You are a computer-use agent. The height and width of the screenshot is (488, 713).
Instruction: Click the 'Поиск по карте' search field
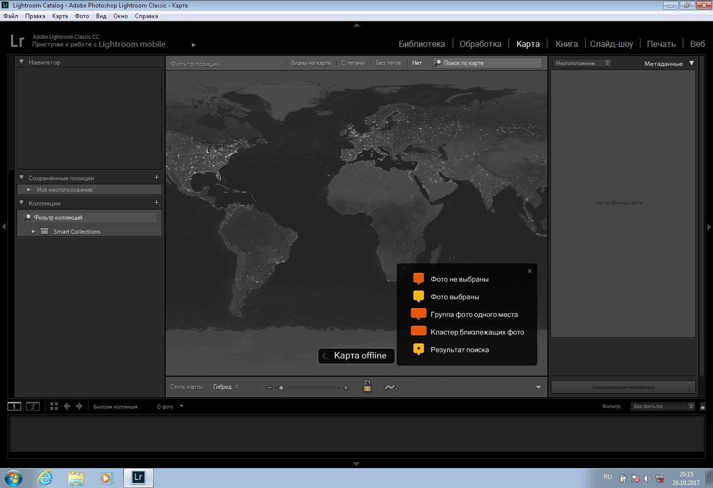click(x=487, y=63)
